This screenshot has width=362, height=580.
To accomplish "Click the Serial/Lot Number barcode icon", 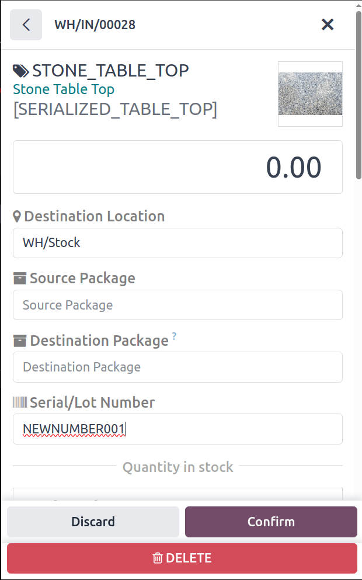I will click(x=20, y=402).
